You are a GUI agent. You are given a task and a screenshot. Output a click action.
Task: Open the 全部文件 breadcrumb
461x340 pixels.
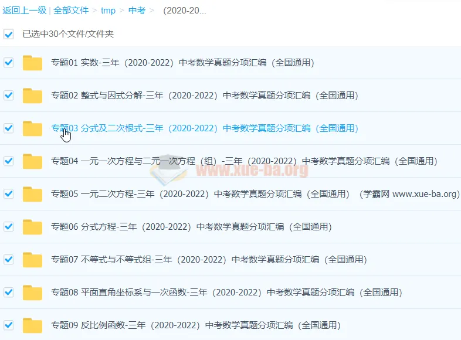click(x=71, y=11)
